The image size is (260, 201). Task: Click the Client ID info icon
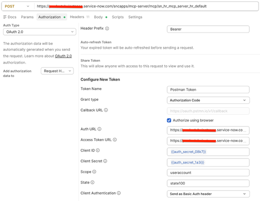click(x=98, y=150)
